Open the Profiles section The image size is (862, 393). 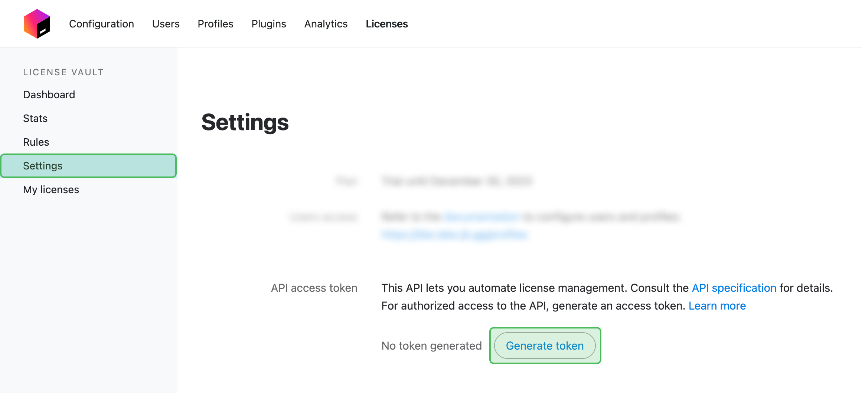coord(215,24)
